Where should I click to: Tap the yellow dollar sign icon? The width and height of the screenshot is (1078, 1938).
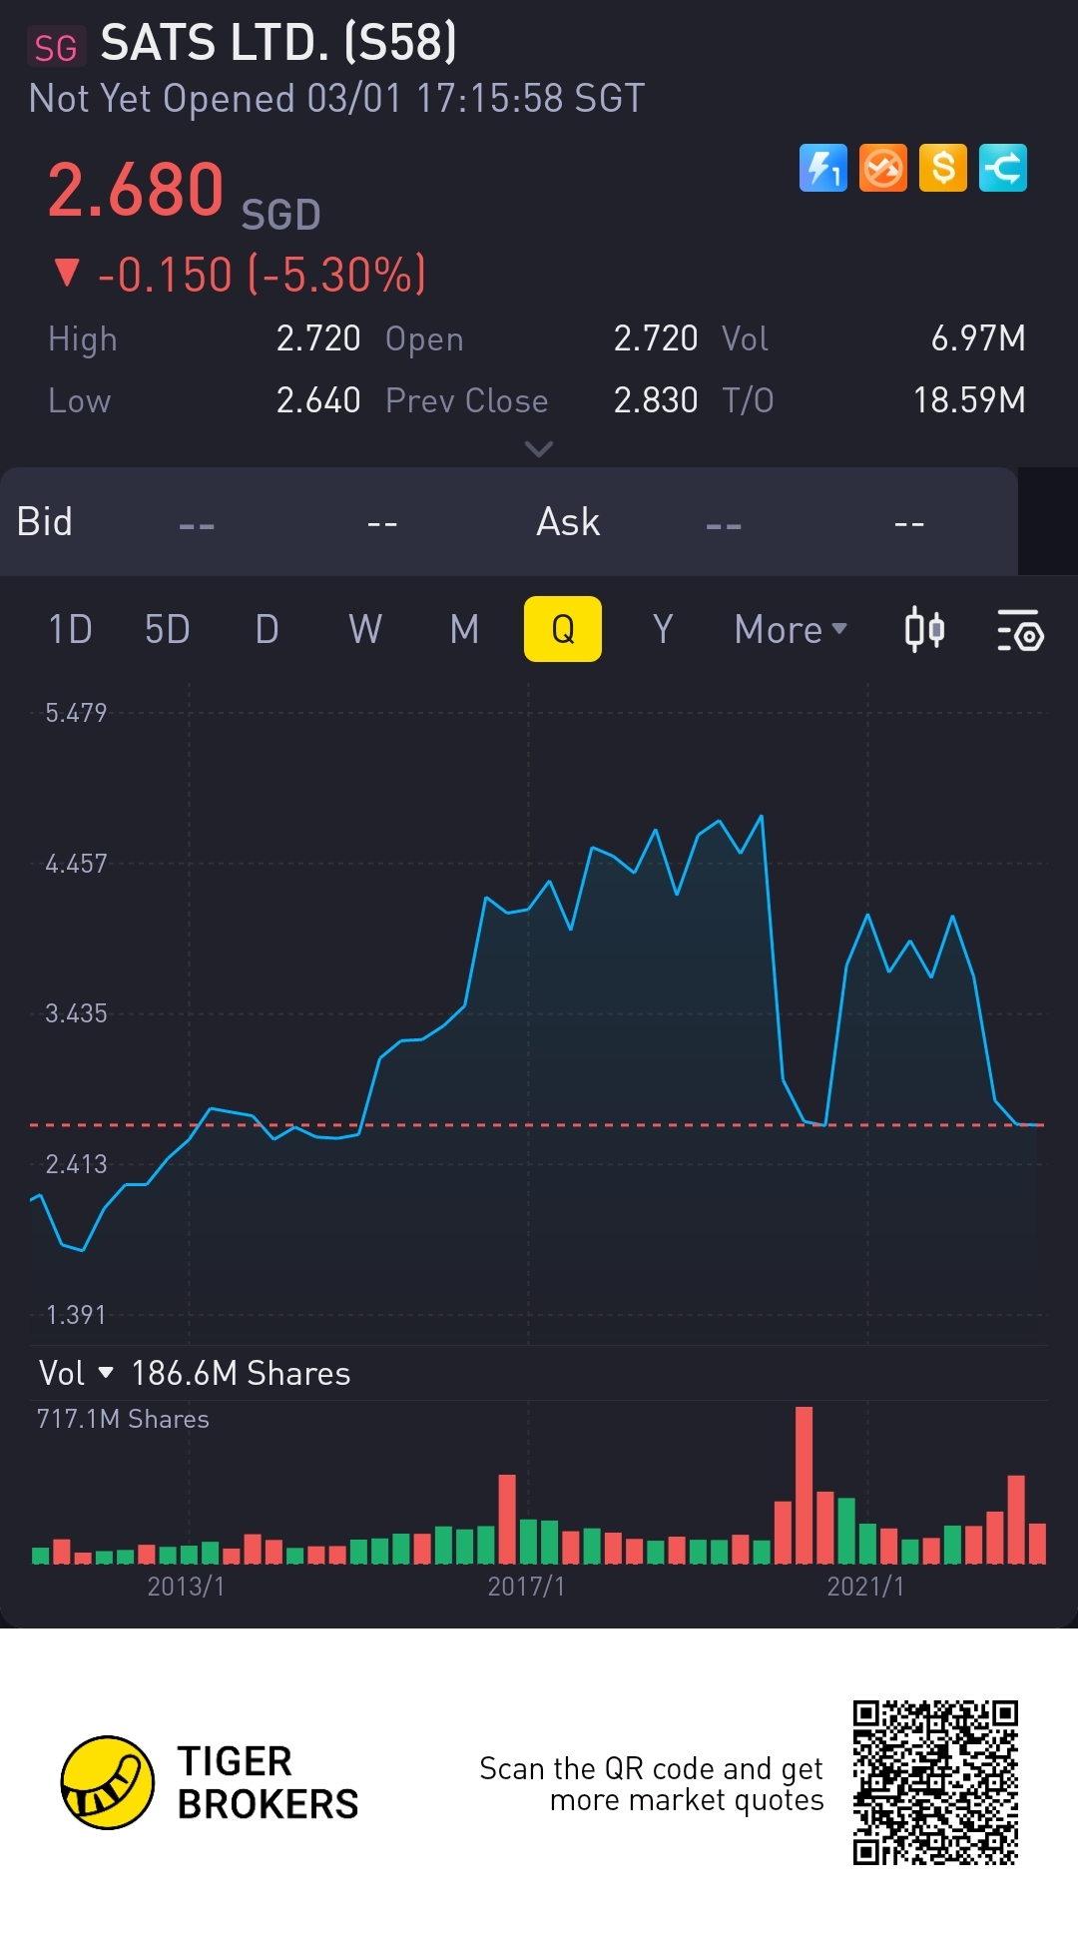point(943,168)
